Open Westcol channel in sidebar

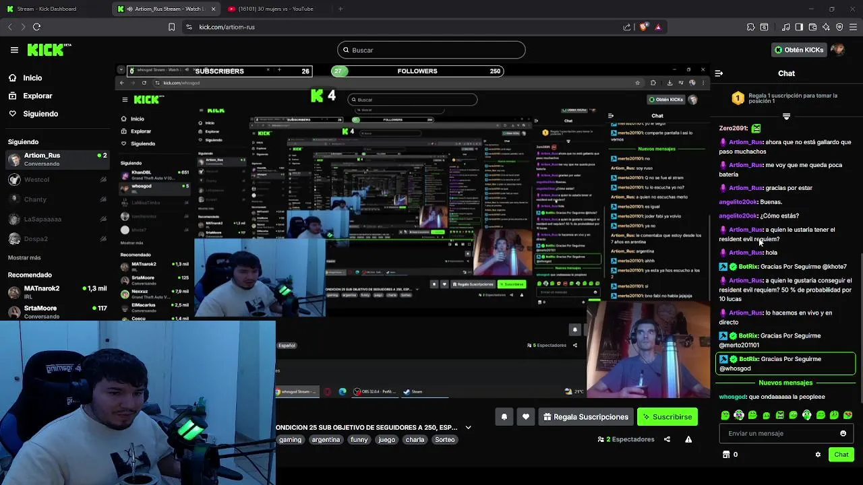[x=57, y=180]
